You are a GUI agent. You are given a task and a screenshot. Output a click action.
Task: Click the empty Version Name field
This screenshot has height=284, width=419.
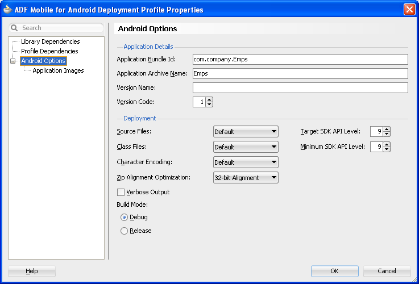click(300, 87)
